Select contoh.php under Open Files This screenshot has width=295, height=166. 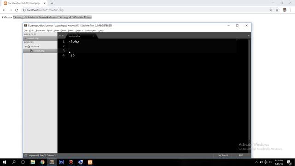pyautogui.click(x=33, y=38)
